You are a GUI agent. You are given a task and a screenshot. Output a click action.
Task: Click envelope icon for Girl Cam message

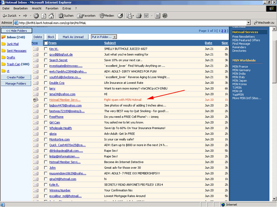(36, 122)
